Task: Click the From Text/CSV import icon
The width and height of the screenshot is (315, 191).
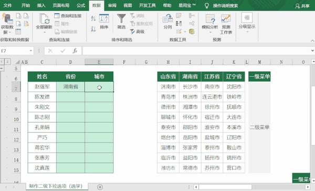Action: [18, 16]
